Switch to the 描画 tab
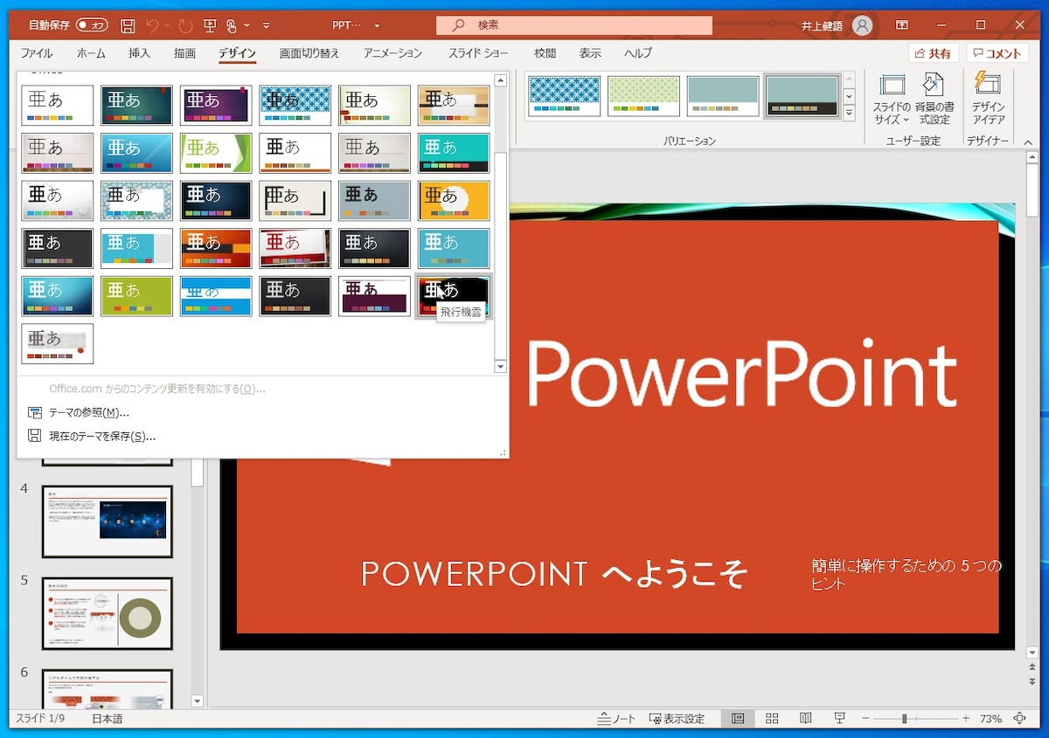This screenshot has height=738, width=1049. [184, 53]
